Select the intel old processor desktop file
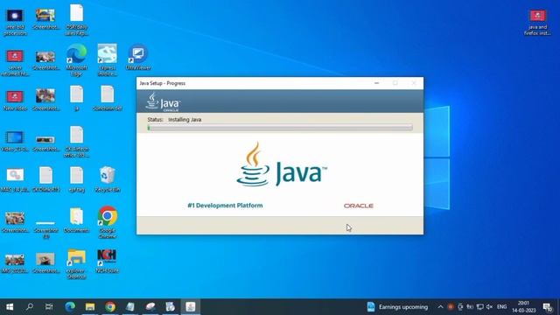560x315 pixels. tap(15, 22)
